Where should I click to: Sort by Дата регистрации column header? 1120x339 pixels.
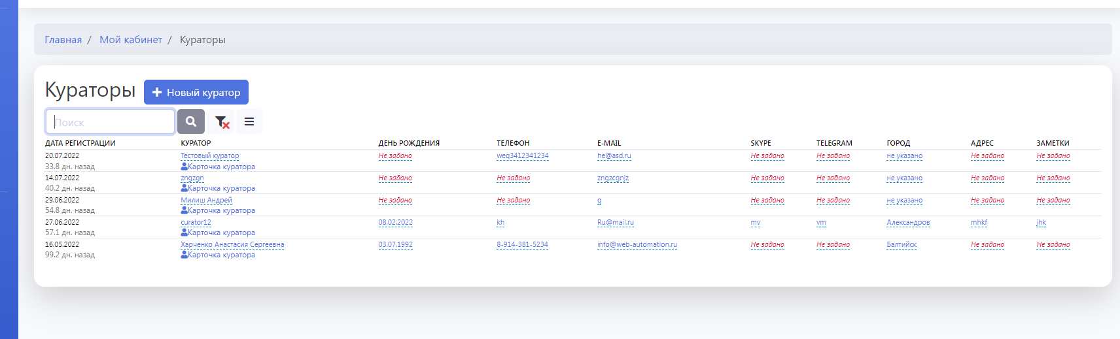80,143
